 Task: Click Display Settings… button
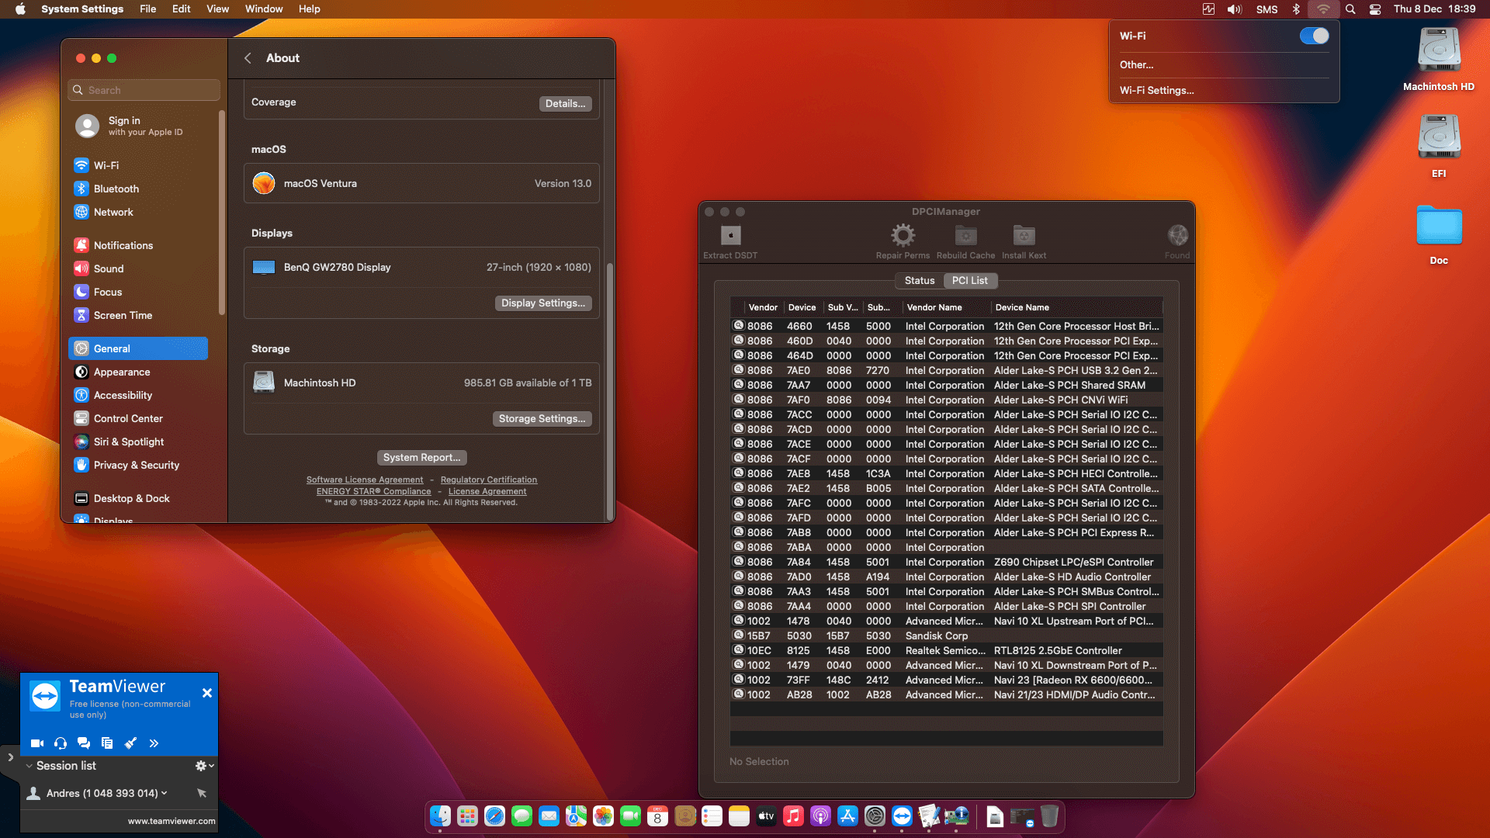543,303
